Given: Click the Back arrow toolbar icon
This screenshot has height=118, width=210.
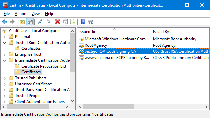Looking at the screenshot, I should click(5, 22).
